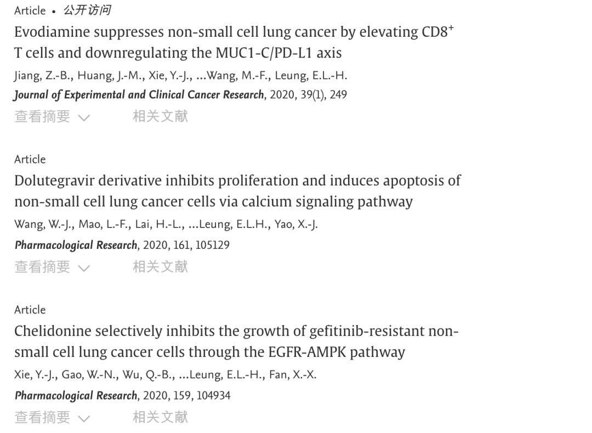
Task: Expand 查看摘要 for the Dolutegravir article
Action: [52, 267]
